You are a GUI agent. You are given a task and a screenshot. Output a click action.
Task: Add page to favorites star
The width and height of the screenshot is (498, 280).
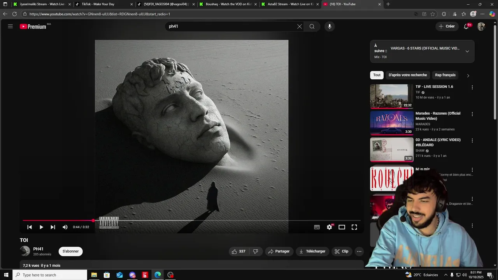coord(433,14)
